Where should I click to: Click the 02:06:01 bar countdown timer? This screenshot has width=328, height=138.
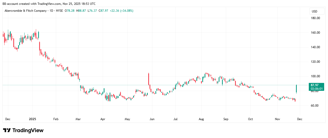(x=316, y=89)
